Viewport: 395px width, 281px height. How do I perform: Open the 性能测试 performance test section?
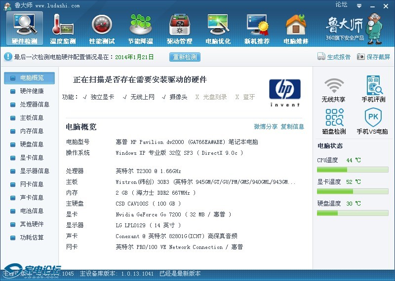[102, 29]
